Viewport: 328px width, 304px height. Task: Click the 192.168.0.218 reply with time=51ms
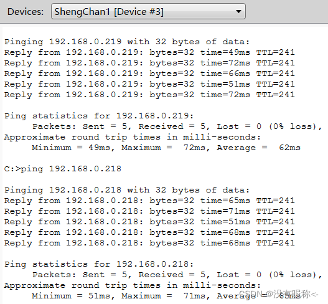coord(149,222)
